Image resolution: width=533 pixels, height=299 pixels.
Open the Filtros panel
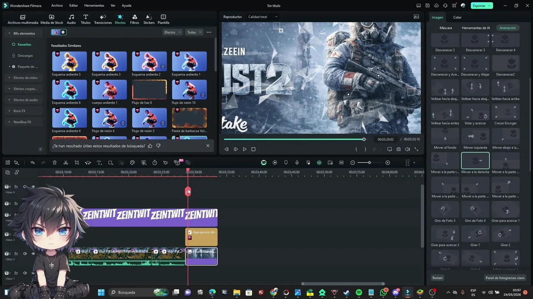[134, 20]
